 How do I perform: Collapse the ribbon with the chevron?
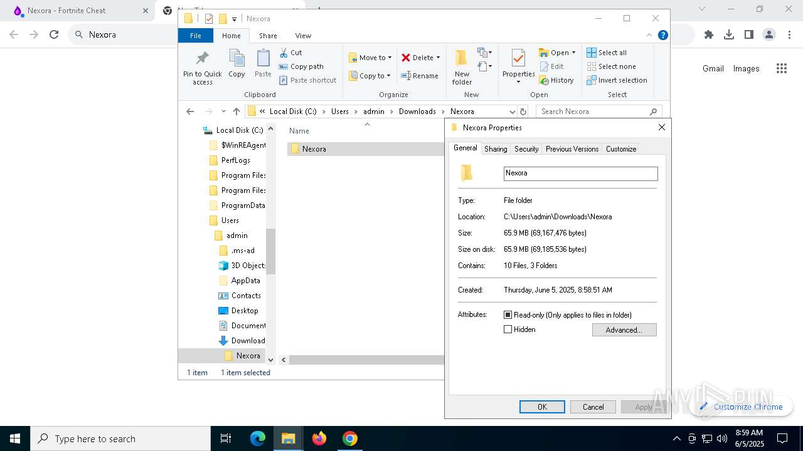(649, 35)
